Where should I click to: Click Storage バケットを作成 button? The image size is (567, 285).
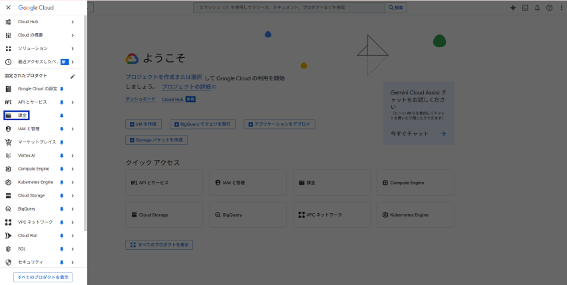coord(156,140)
